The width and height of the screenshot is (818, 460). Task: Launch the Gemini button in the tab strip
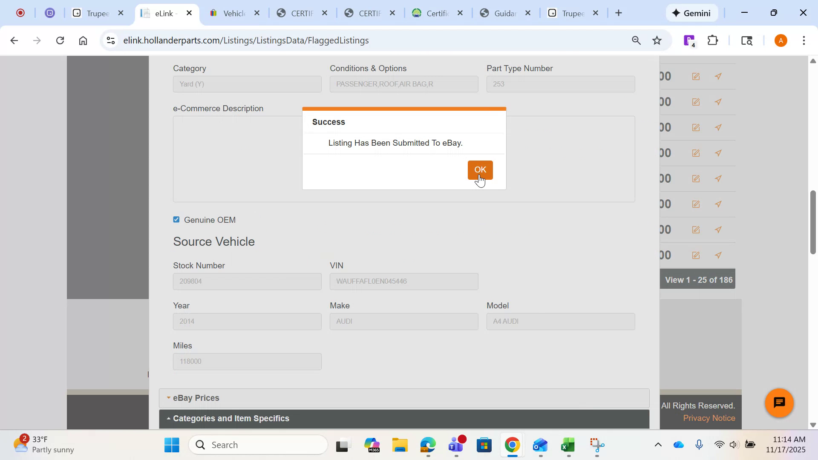point(691,13)
